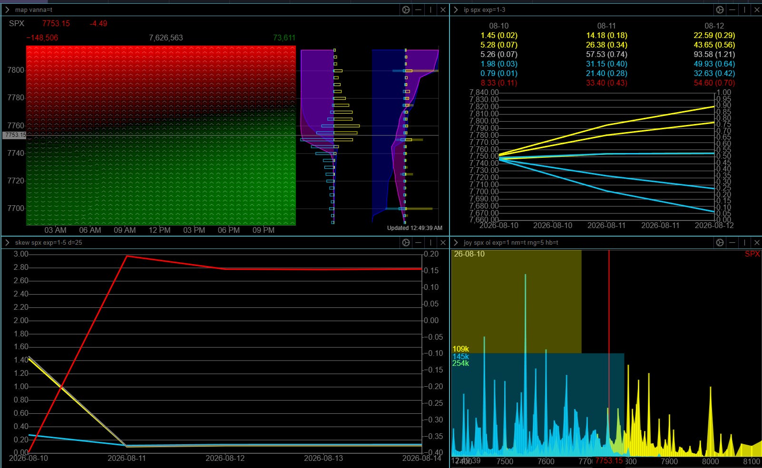Minimize the joy spx oi panel
This screenshot has width=762, height=468.
coord(733,242)
